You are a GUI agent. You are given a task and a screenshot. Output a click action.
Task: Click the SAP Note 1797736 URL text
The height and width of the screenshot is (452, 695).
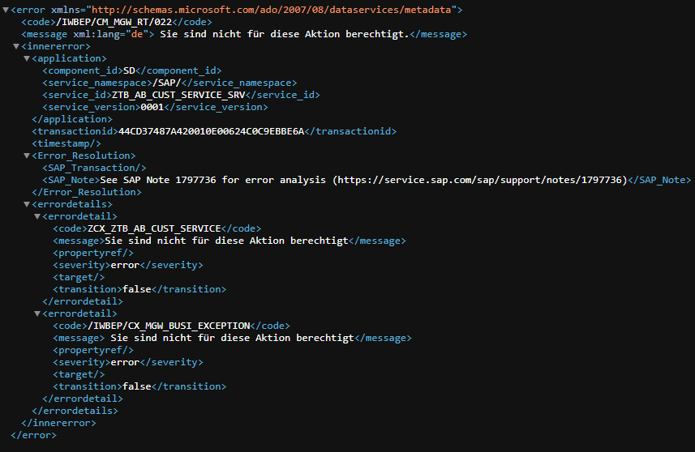[x=480, y=180]
